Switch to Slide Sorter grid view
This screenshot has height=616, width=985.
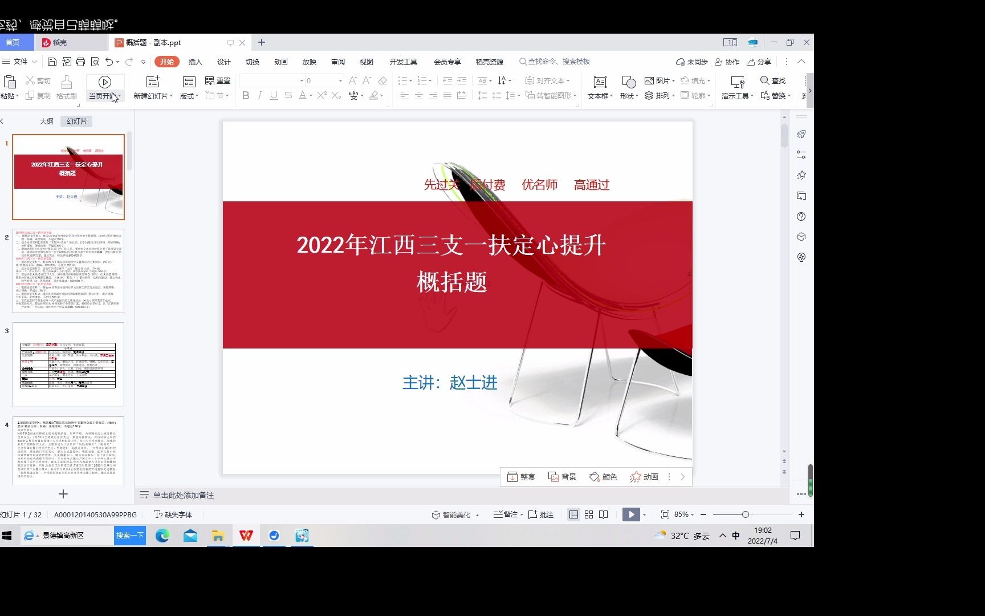589,514
